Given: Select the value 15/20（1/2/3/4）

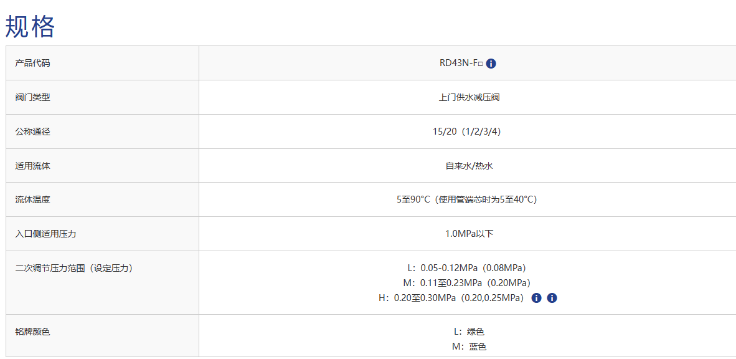Looking at the screenshot, I should tap(468, 132).
